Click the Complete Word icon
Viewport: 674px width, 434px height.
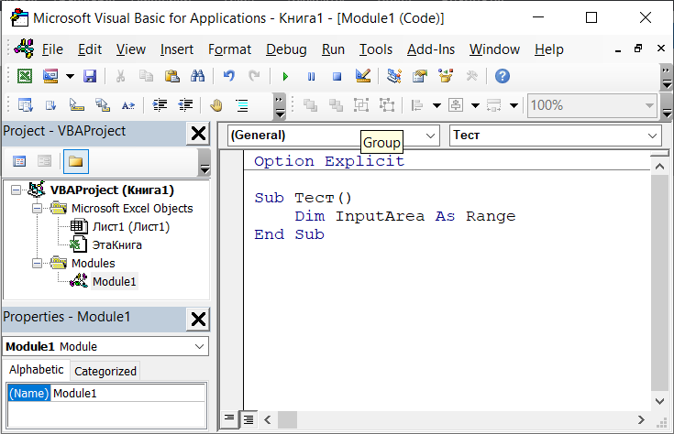tap(128, 105)
